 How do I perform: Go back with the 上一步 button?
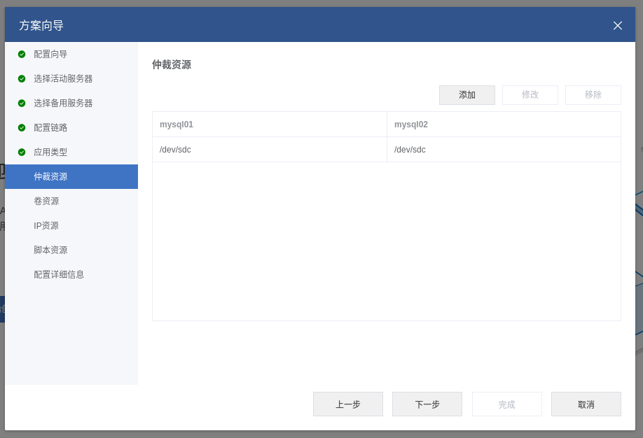(x=347, y=404)
